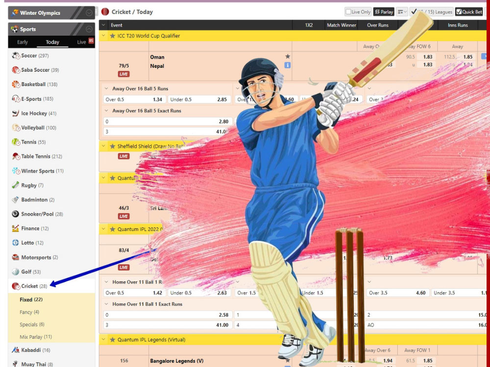Image resolution: width=490 pixels, height=367 pixels.
Task: Pick exact runs 3 at odds 41.00
Action: (x=167, y=325)
